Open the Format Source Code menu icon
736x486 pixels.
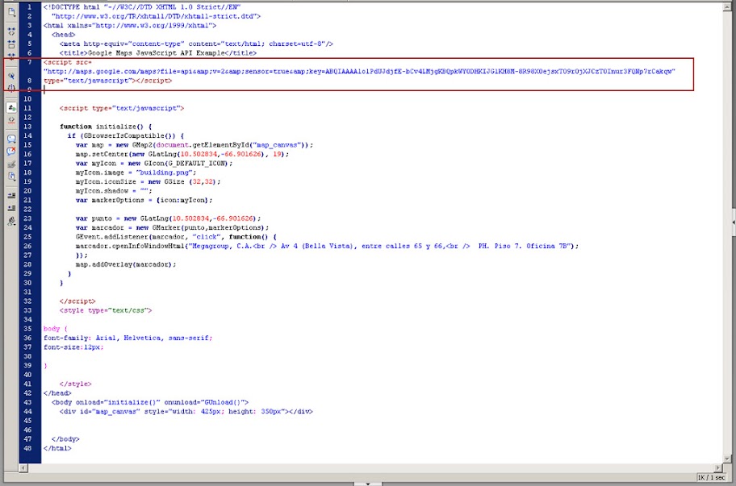point(12,221)
